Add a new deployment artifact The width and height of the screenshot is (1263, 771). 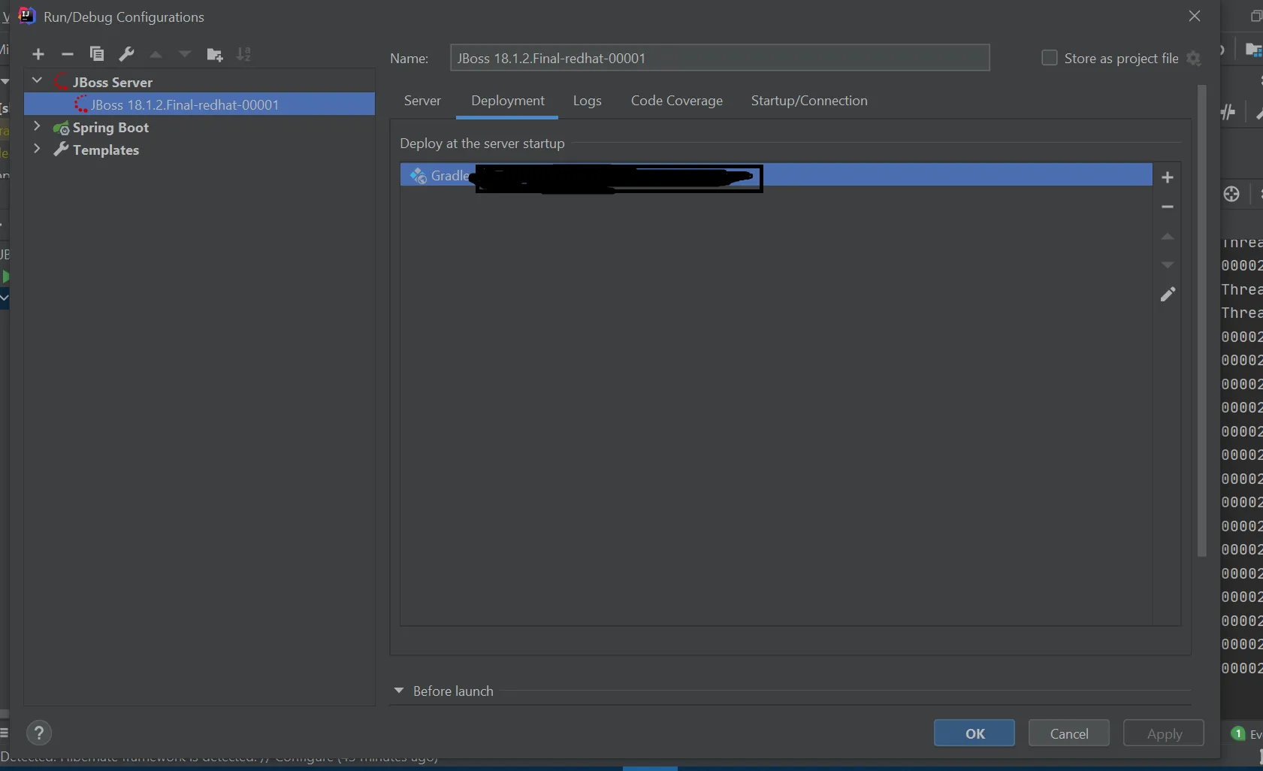coord(1168,177)
